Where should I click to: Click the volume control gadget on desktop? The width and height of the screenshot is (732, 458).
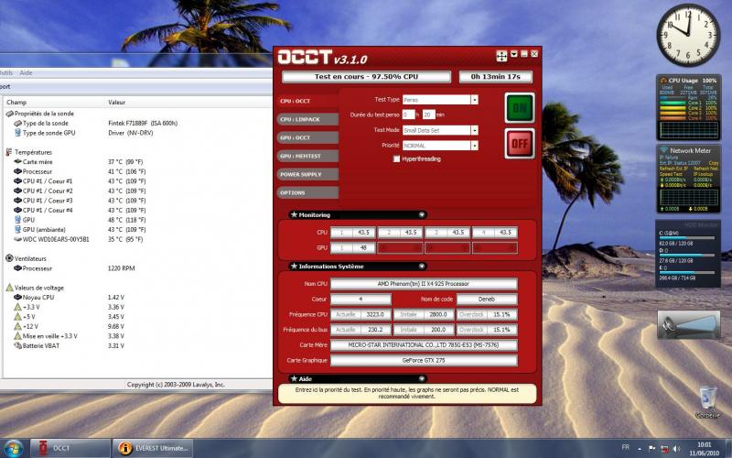(x=688, y=325)
